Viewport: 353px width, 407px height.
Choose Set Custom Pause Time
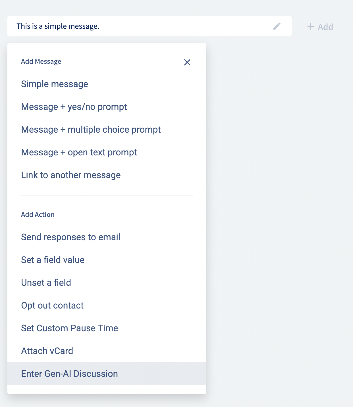pyautogui.click(x=69, y=328)
